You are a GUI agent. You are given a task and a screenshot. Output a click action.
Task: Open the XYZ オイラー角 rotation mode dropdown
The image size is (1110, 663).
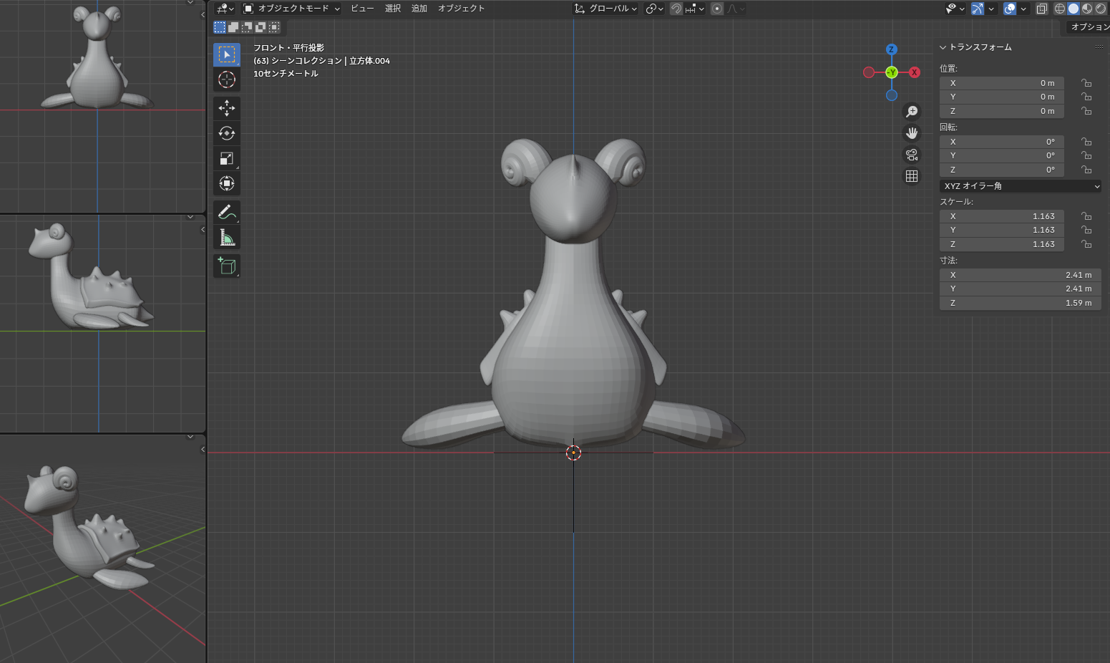[x=1020, y=186]
